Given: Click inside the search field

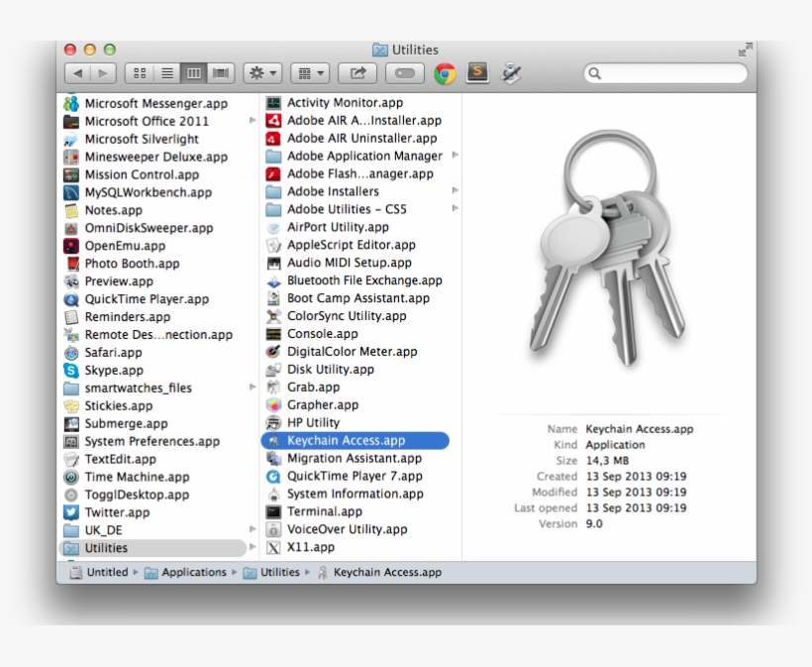Looking at the screenshot, I should pyautogui.click(x=665, y=73).
